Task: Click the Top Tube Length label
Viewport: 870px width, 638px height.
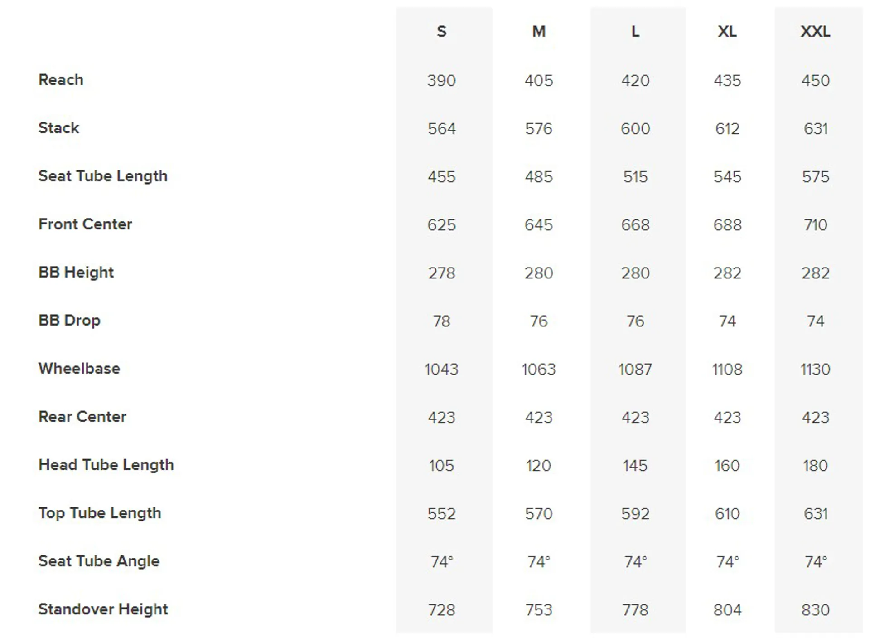Action: coord(100,513)
